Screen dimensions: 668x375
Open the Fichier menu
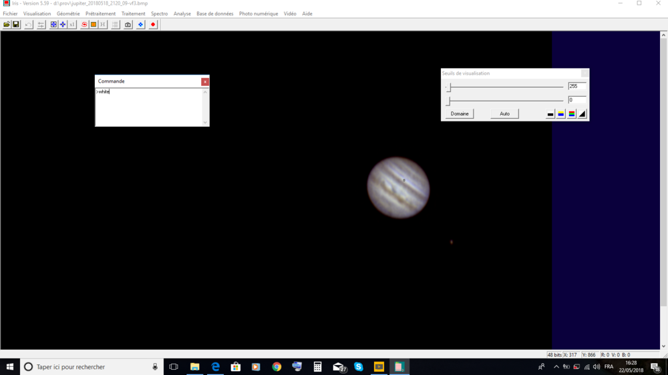(10, 13)
